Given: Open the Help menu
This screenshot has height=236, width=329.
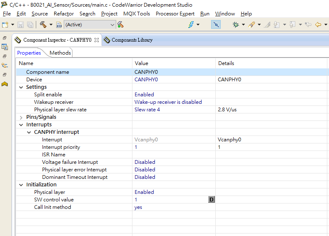Looking at the screenshot, I should pyautogui.click(x=246, y=14).
